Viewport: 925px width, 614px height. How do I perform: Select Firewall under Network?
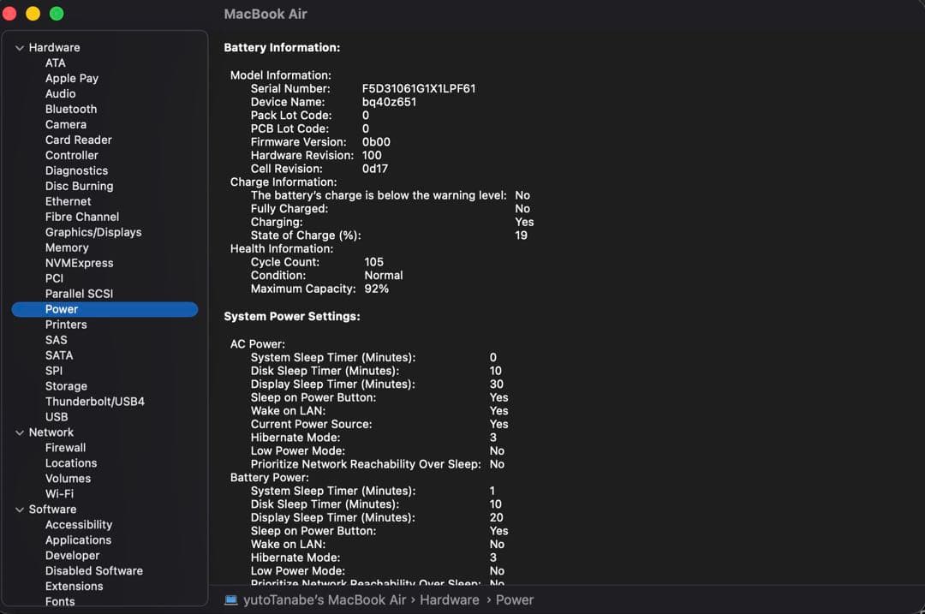(65, 448)
